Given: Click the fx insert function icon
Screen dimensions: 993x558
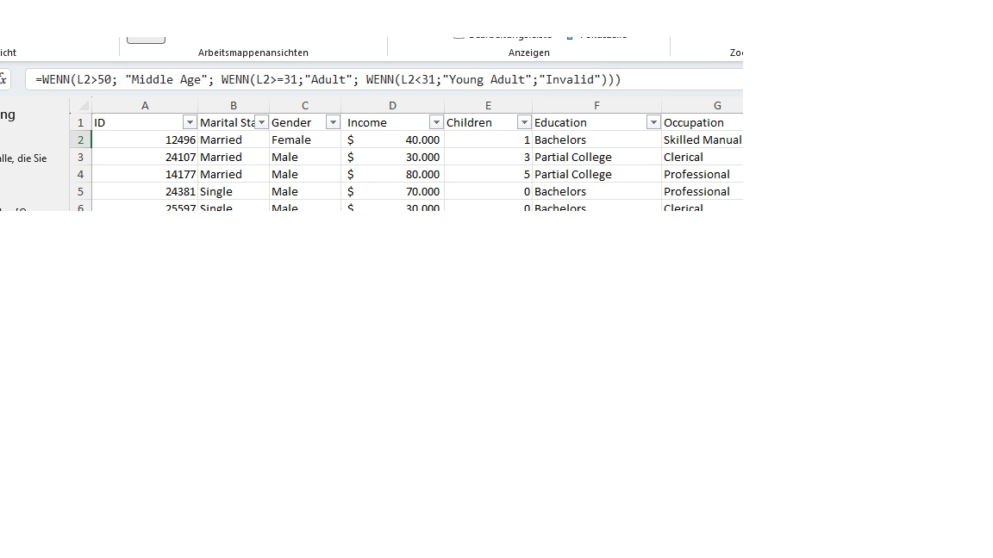Looking at the screenshot, I should 3,79.
